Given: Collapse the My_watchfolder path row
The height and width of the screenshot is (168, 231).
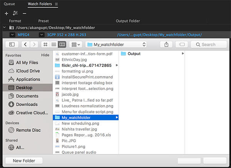Looking at the screenshot, I should pyautogui.click(x=4, y=28).
